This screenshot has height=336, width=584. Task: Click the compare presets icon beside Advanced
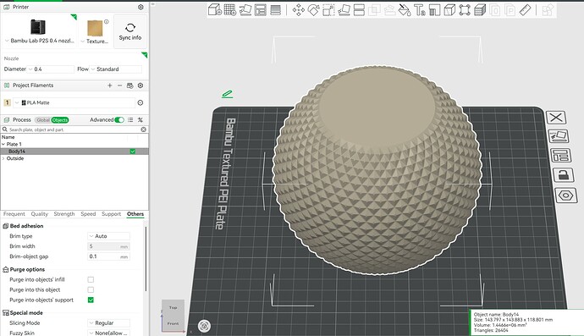pos(140,120)
